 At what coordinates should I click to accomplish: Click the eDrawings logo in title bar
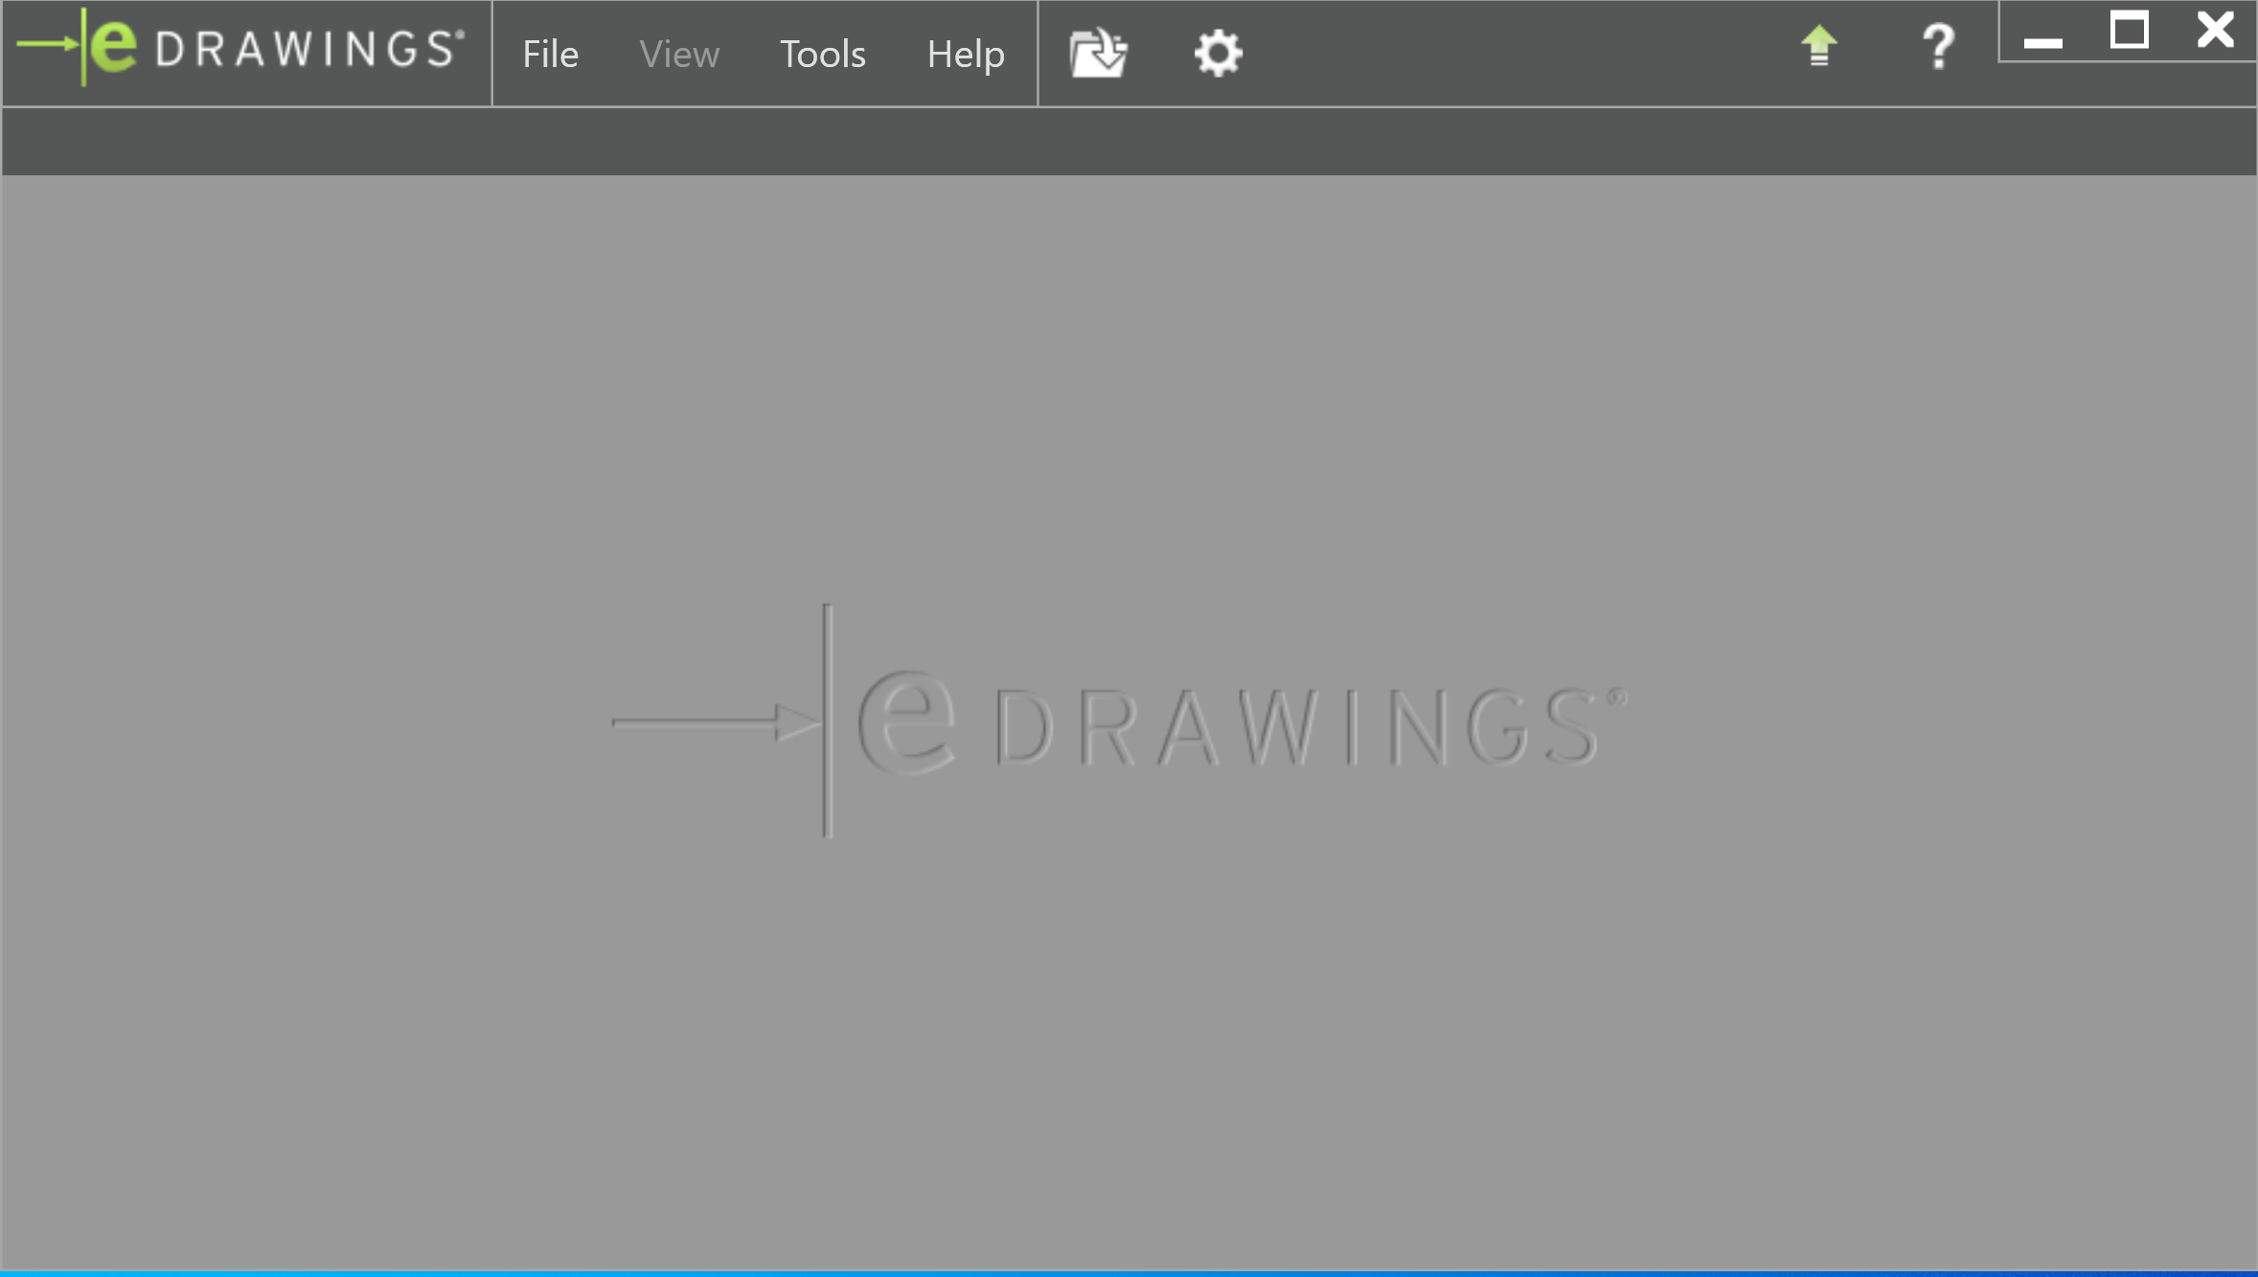pyautogui.click(x=241, y=48)
